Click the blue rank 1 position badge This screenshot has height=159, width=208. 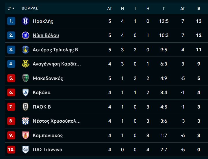tap(11, 21)
